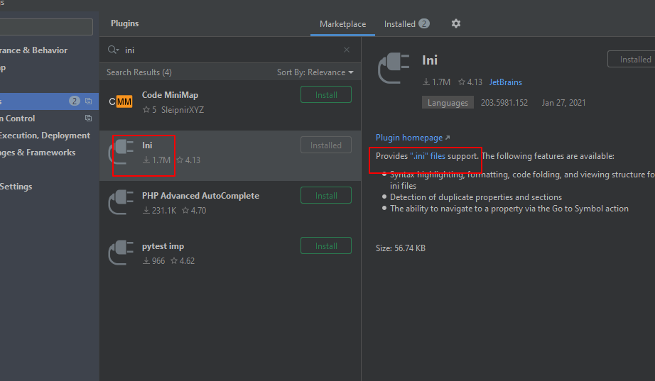Image resolution: width=655 pixels, height=381 pixels.
Task: Open the JetBrains vendor link
Action: click(505, 82)
